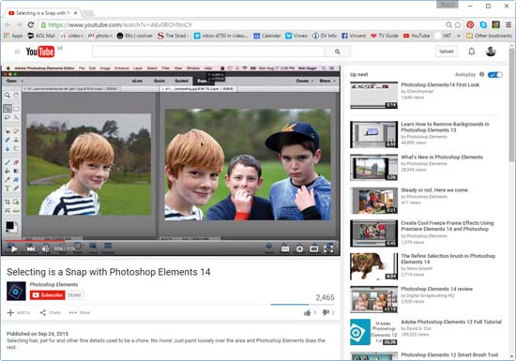Open Create Cool Freeze Frame Effects video title
The image size is (516, 361).
coord(447,226)
